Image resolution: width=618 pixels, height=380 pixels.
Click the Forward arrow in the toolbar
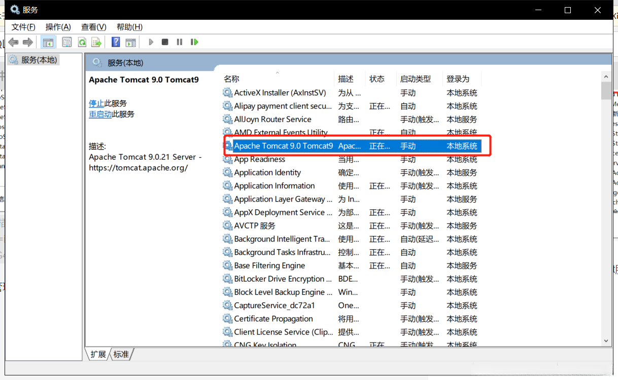28,42
